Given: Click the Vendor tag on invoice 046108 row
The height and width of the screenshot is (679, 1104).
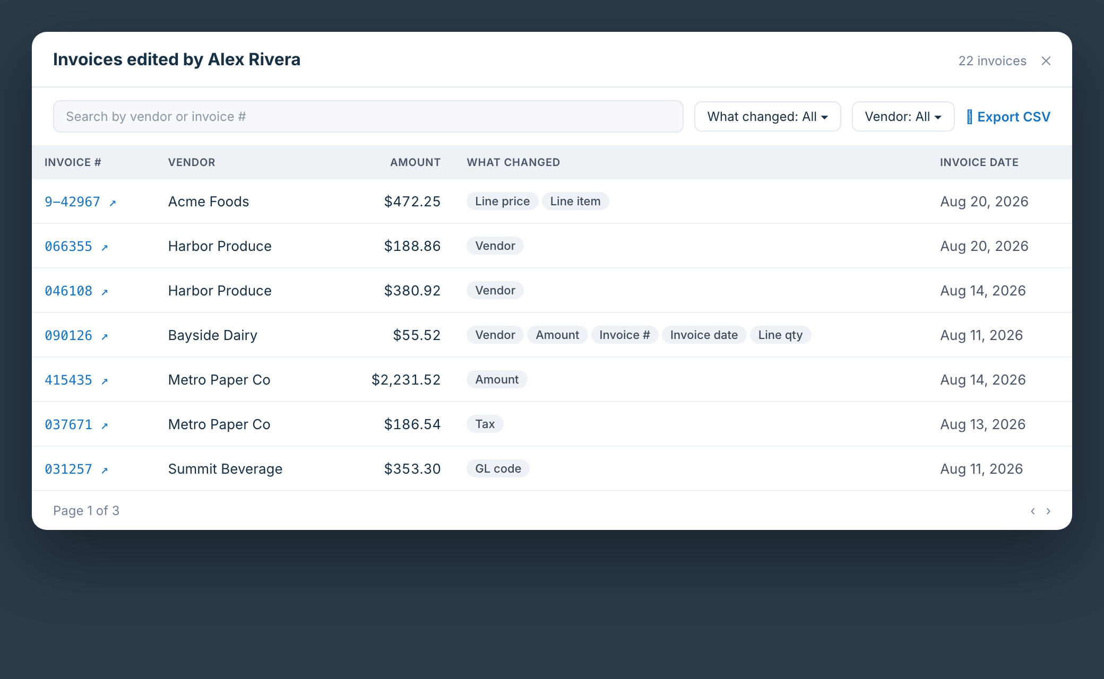Looking at the screenshot, I should pos(495,290).
